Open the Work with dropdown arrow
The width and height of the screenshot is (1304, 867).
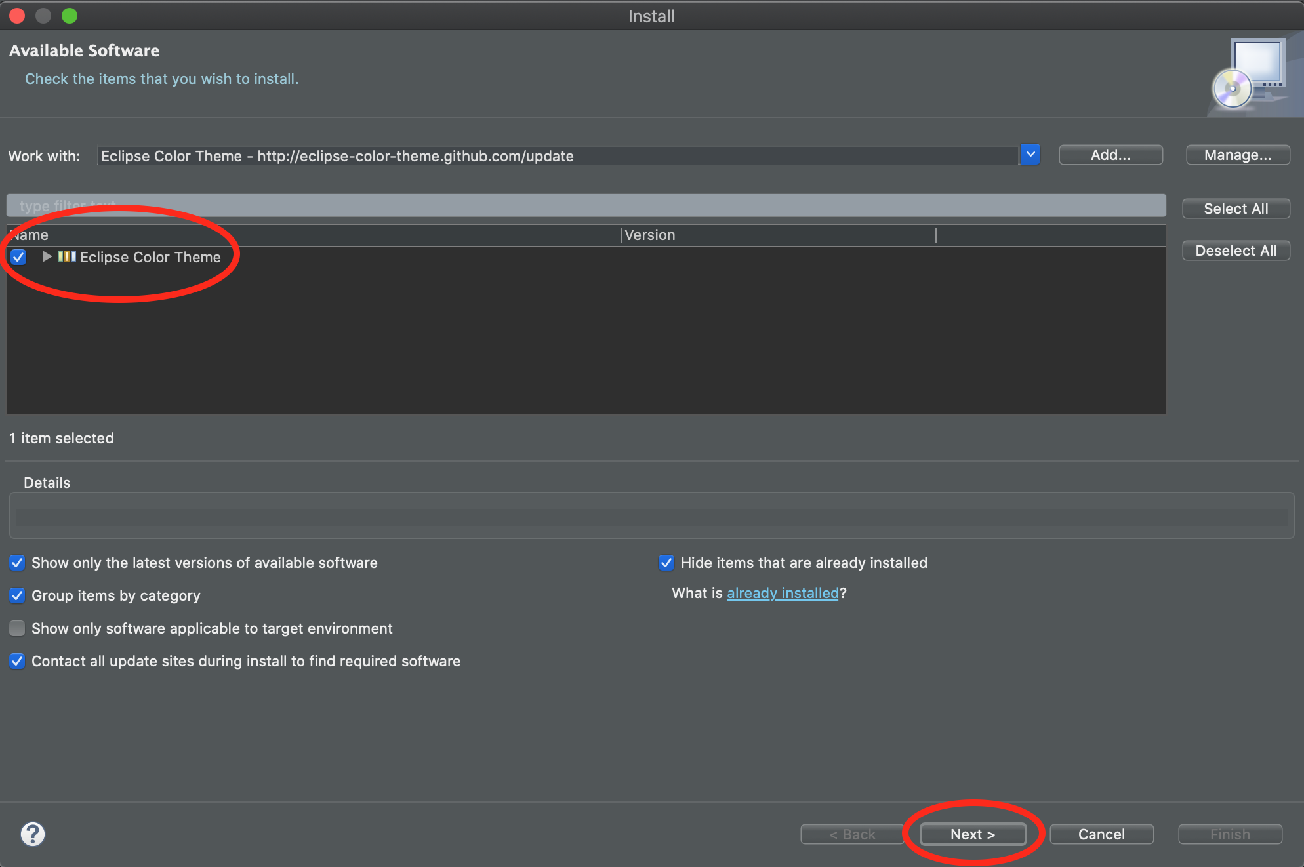tap(1030, 155)
